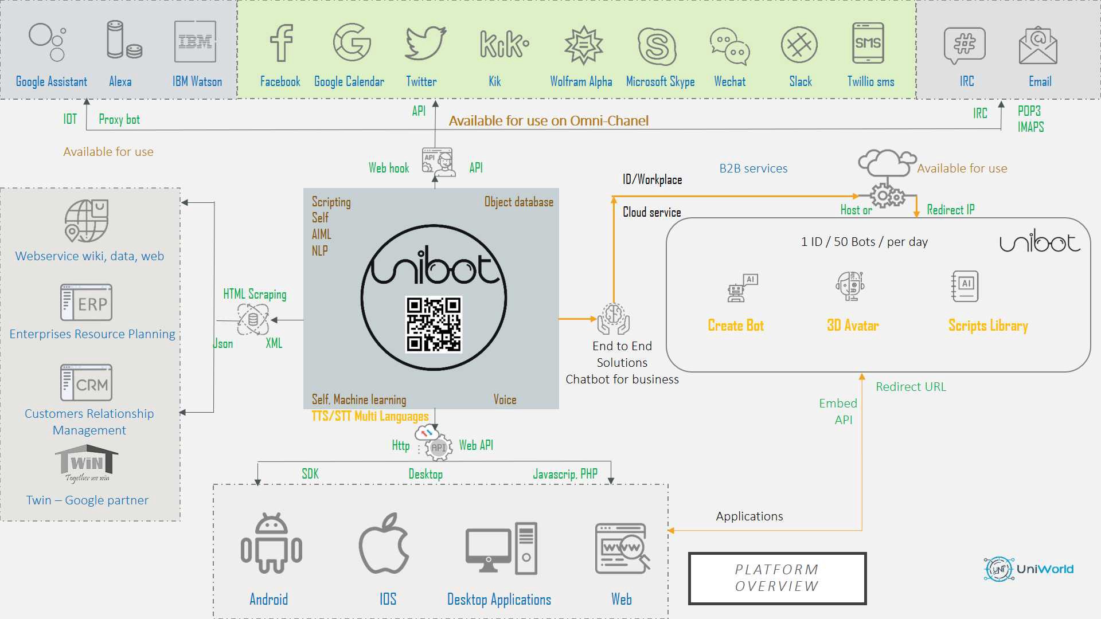
Task: Click the SDK label
Action: (310, 474)
